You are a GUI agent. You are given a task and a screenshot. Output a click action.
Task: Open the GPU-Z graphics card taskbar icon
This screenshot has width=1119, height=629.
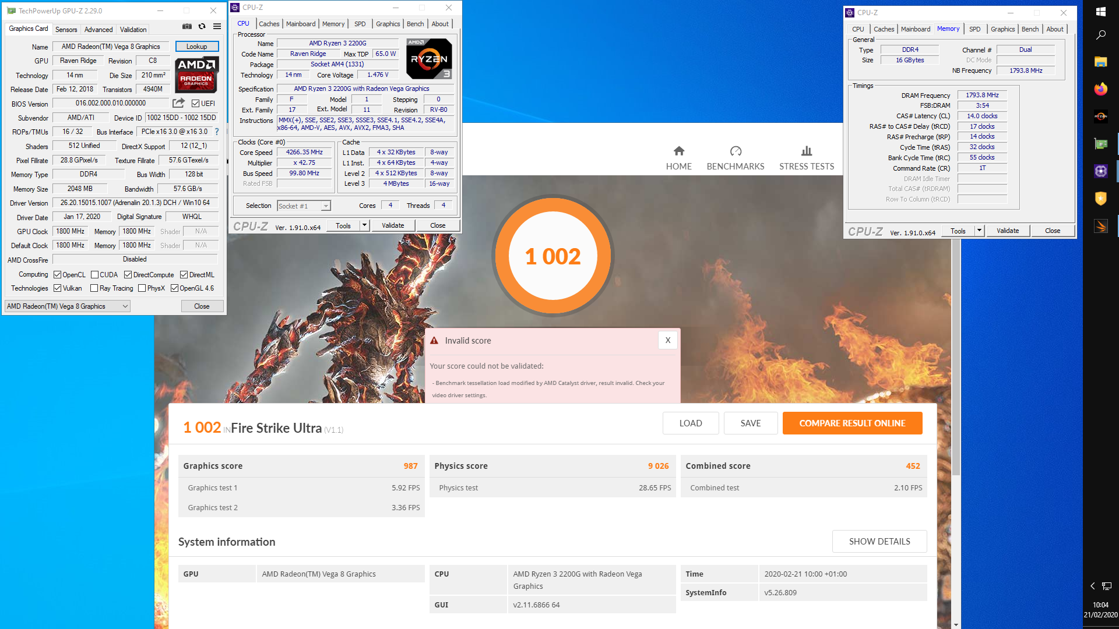1101,144
